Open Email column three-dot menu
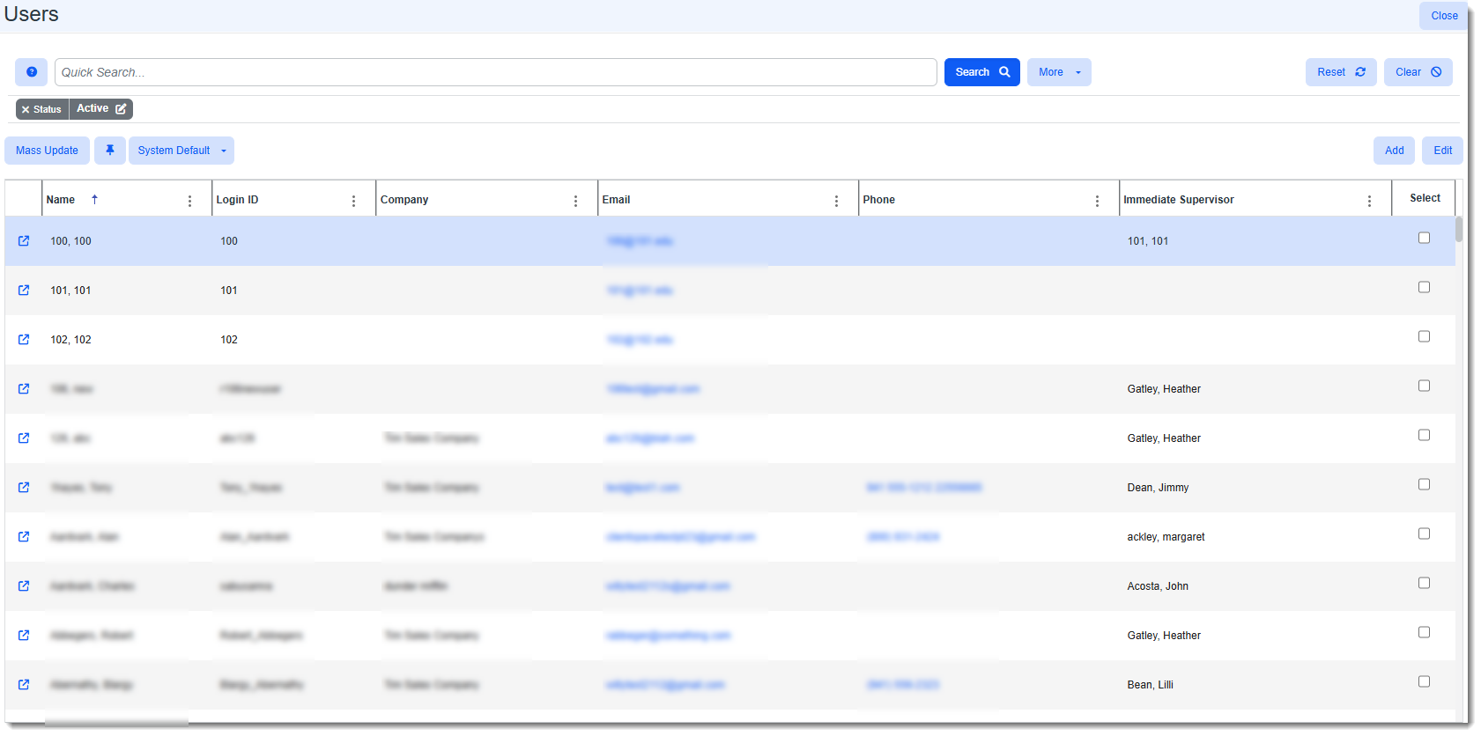1481x736 pixels. point(836,201)
